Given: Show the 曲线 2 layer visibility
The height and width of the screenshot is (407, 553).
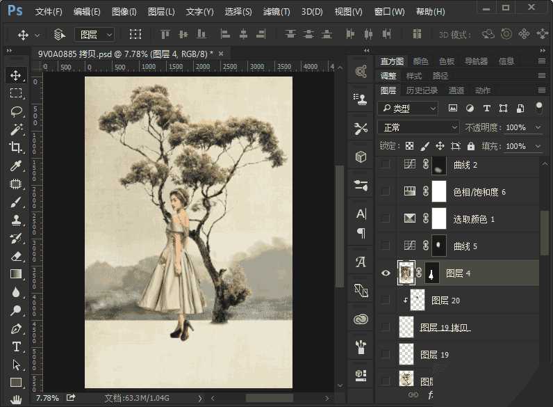Looking at the screenshot, I should [386, 165].
